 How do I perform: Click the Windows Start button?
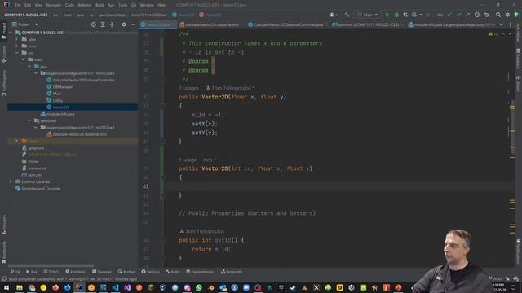point(7,287)
